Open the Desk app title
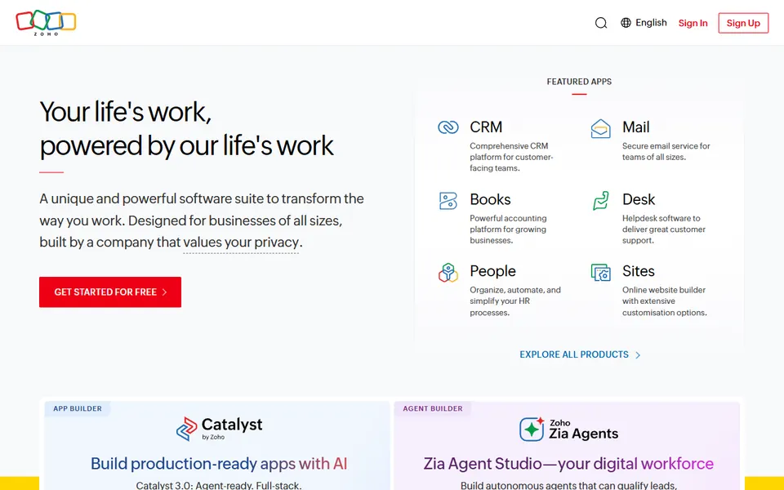The width and height of the screenshot is (784, 490). pos(639,199)
